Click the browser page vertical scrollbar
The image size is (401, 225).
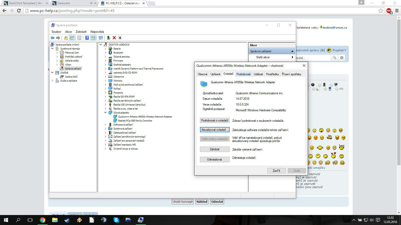(399, 100)
